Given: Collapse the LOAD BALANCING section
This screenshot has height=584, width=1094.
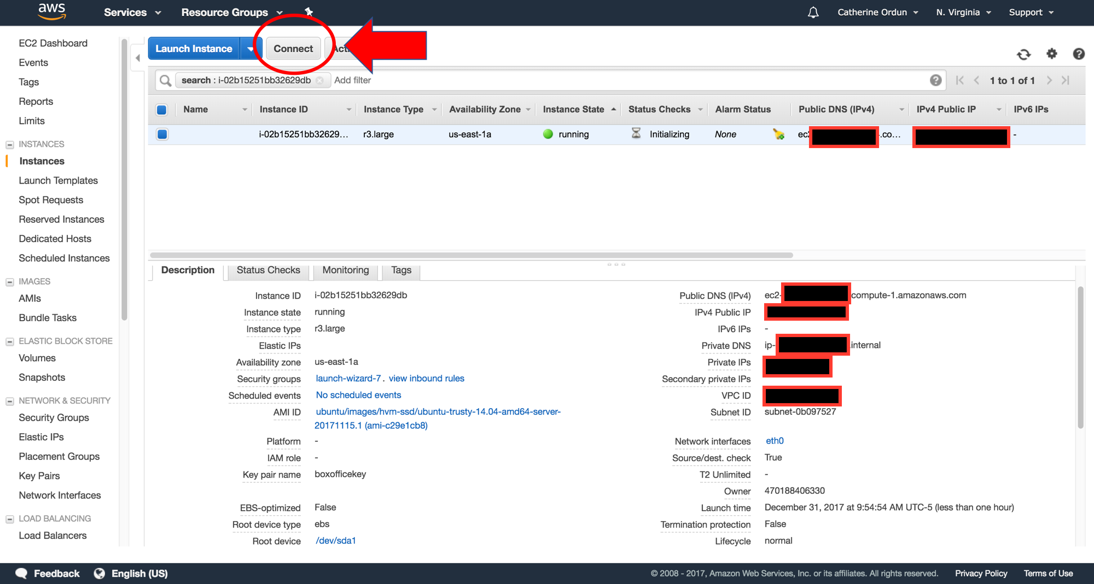Looking at the screenshot, I should [x=10, y=519].
